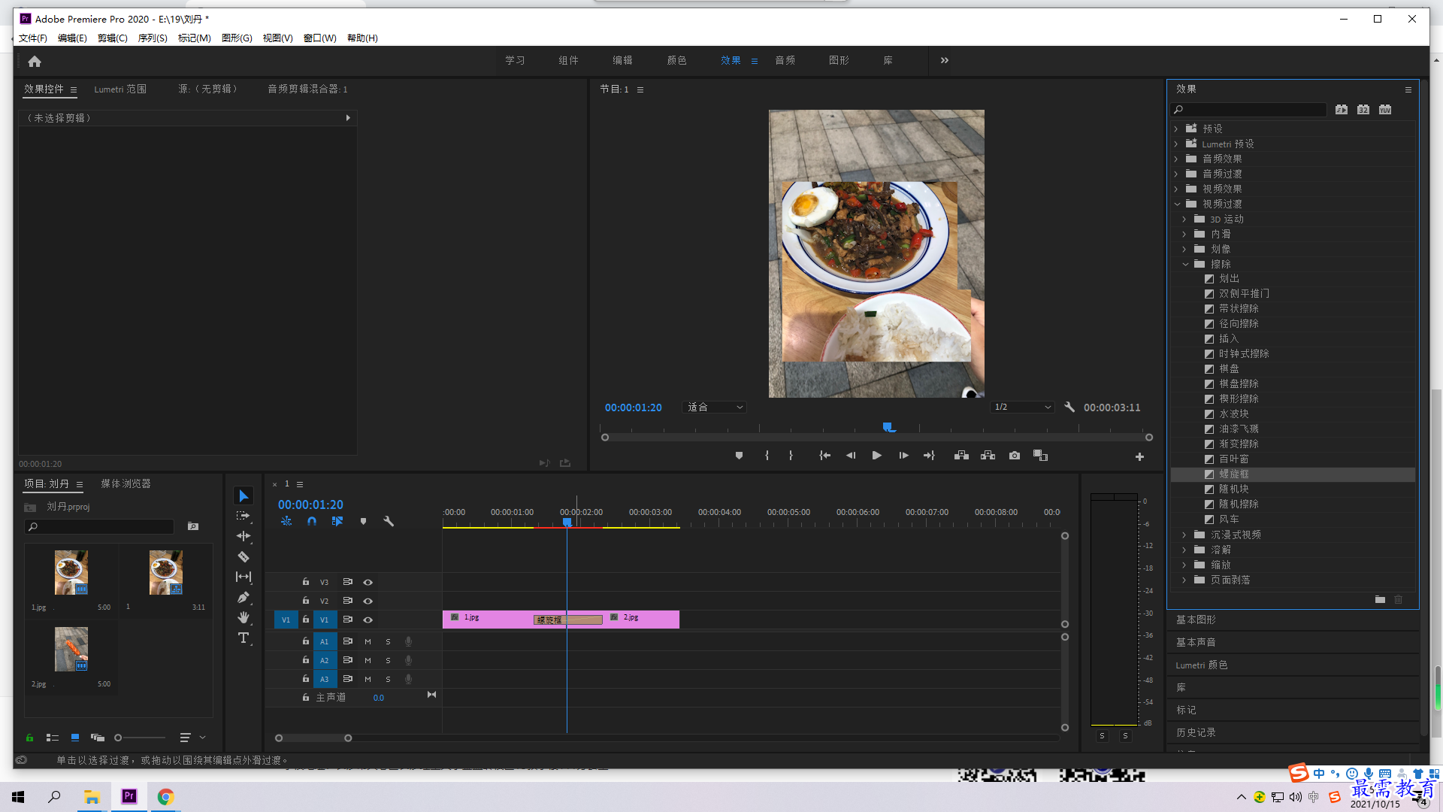Viewport: 1443px width, 812px height.
Task: Click the Lift button
Action: tap(961, 456)
